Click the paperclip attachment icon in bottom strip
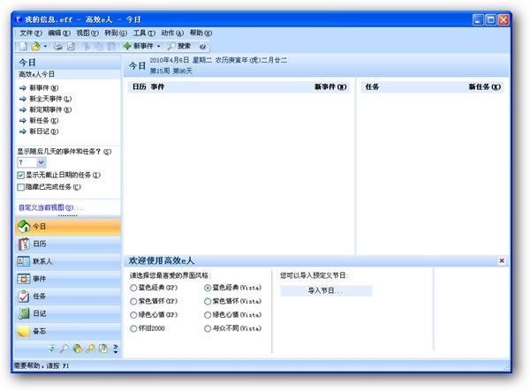The width and height of the screenshot is (530, 391). (103, 348)
